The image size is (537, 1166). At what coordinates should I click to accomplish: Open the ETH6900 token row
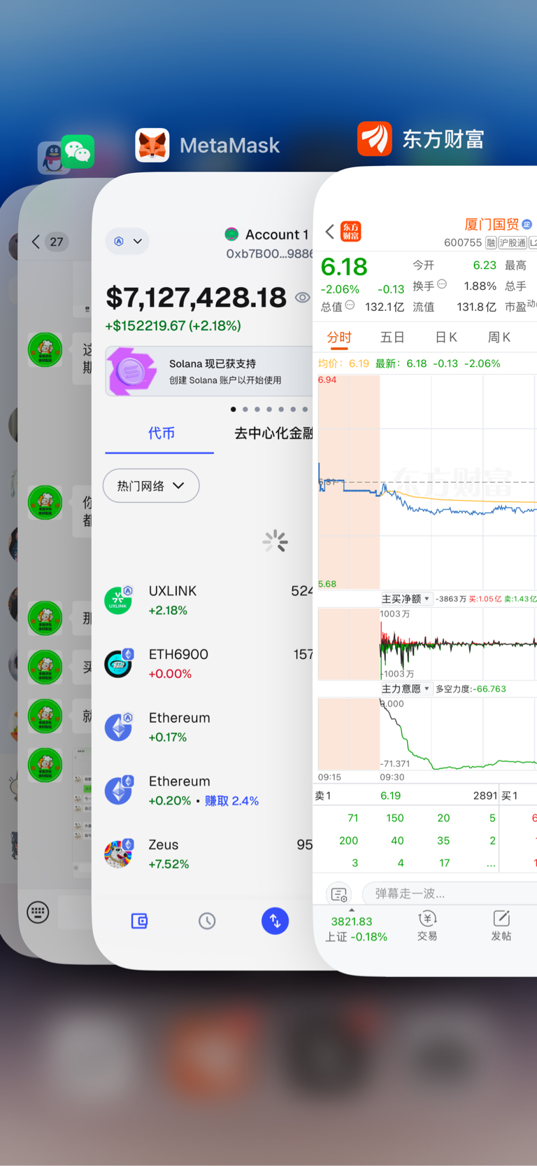click(x=208, y=664)
